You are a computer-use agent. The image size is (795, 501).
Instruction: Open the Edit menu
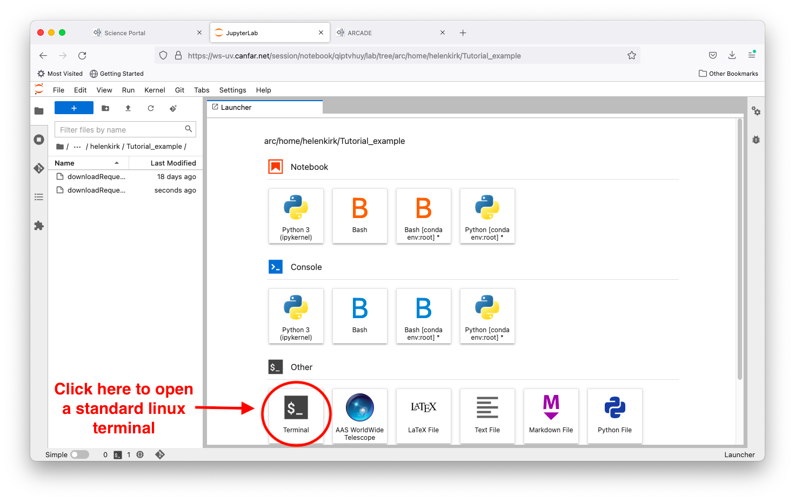(81, 90)
